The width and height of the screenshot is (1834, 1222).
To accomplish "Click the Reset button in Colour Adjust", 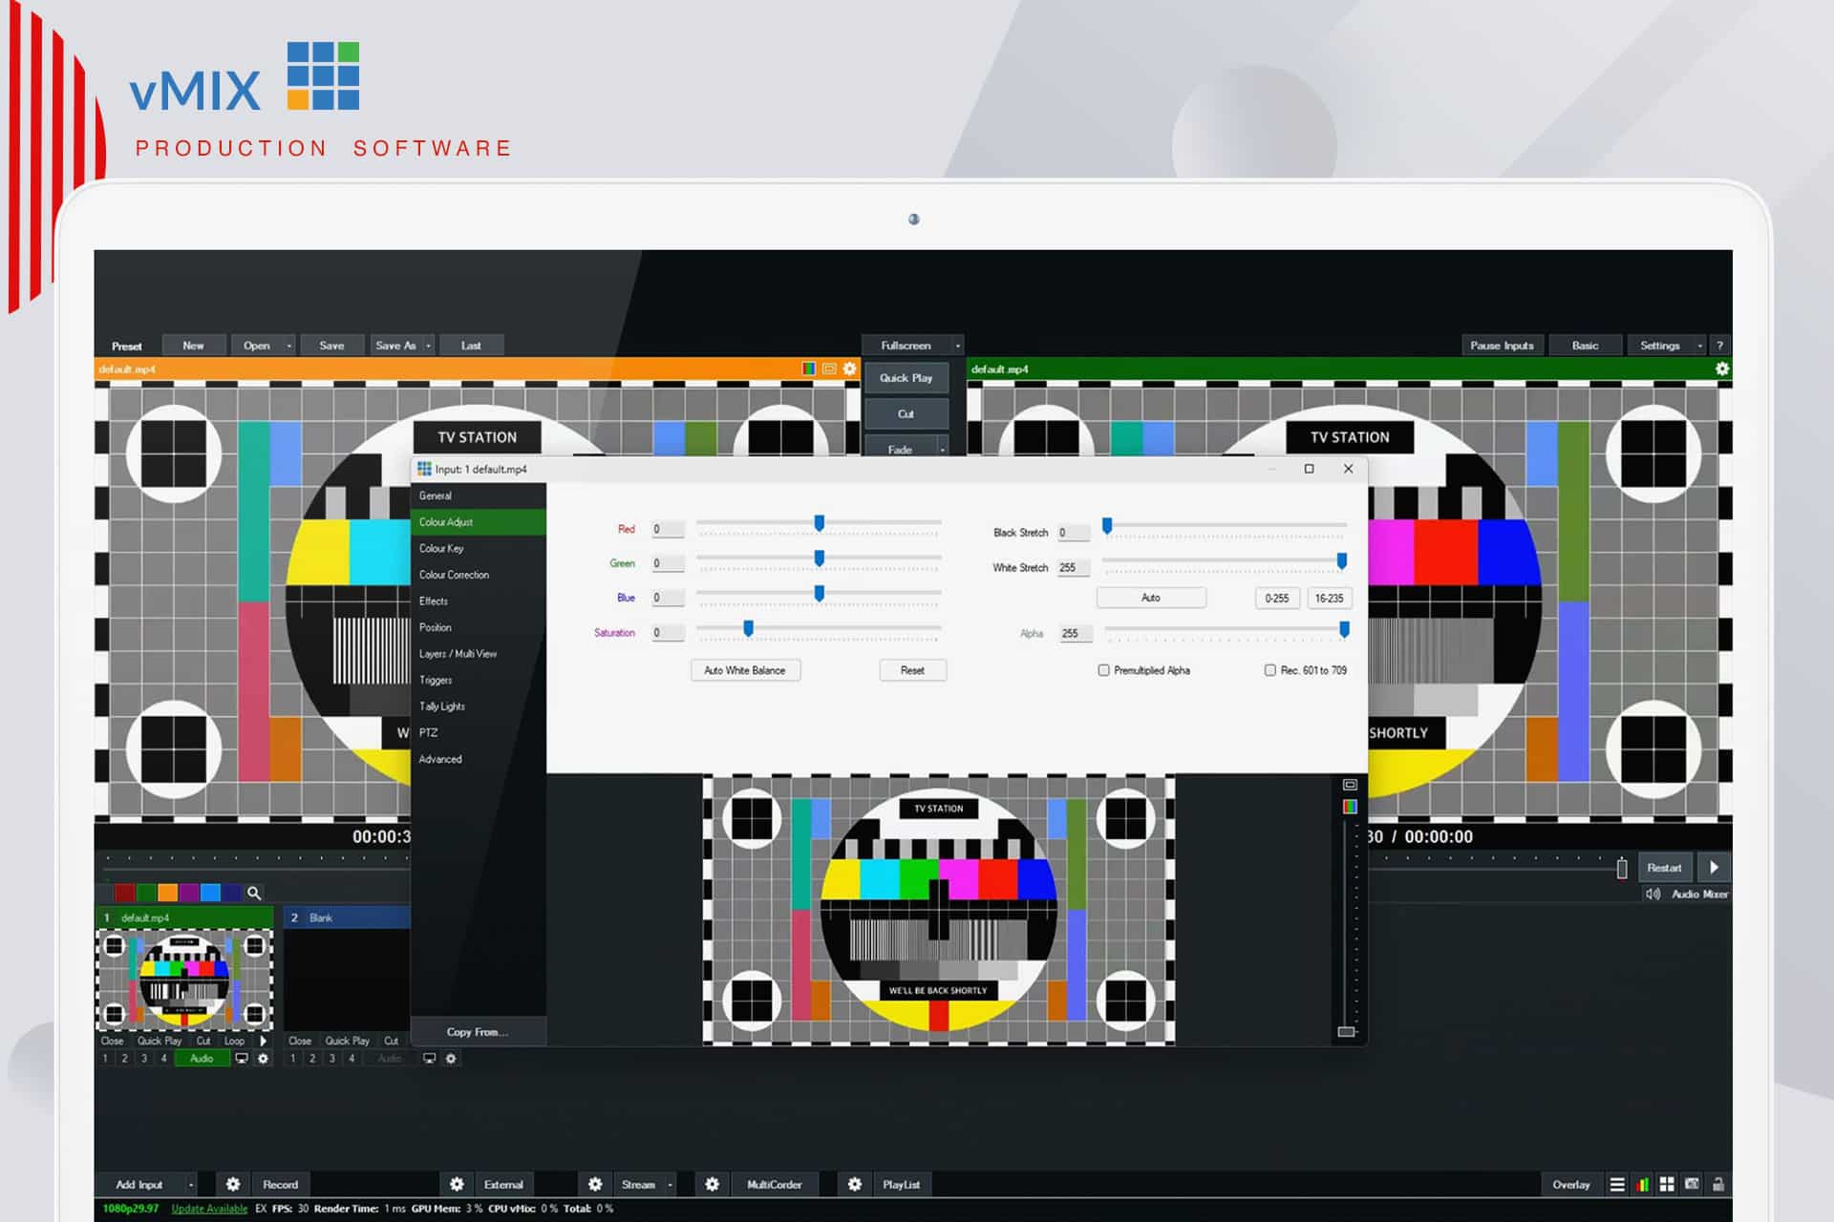I will (x=912, y=670).
